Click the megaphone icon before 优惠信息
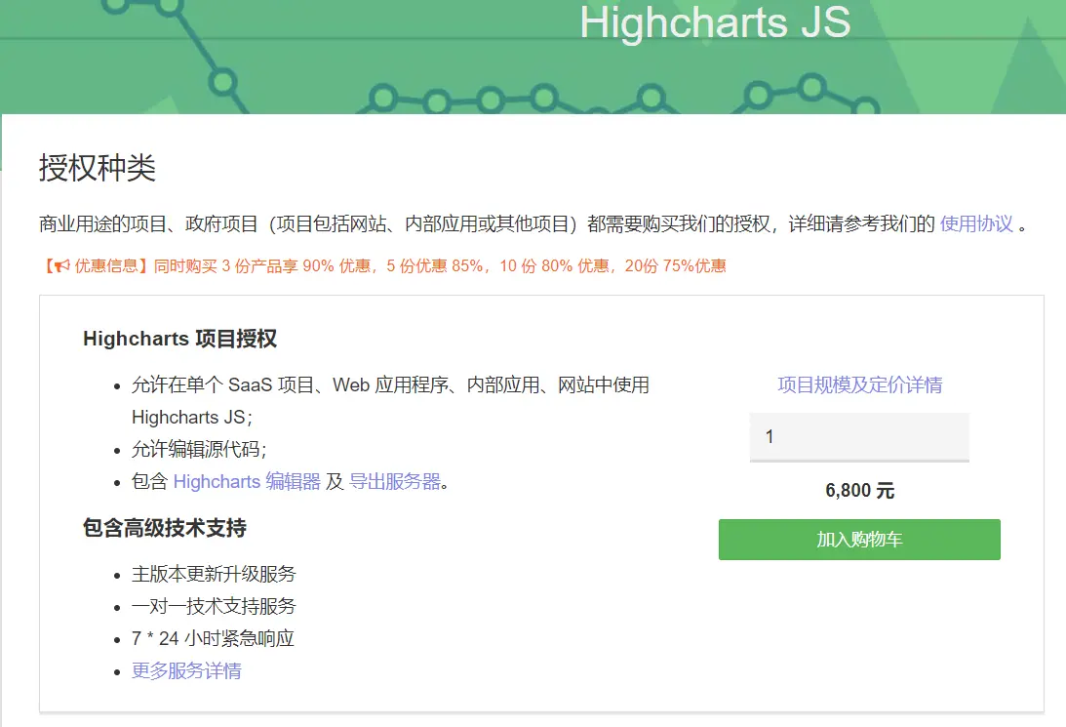The image size is (1066, 727). pyautogui.click(x=61, y=265)
